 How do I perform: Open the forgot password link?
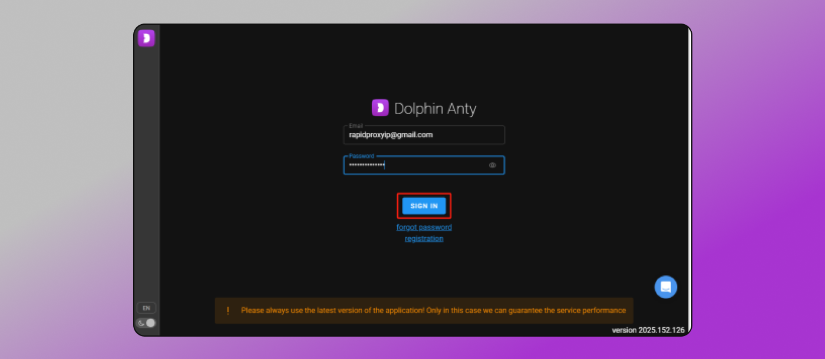[424, 227]
